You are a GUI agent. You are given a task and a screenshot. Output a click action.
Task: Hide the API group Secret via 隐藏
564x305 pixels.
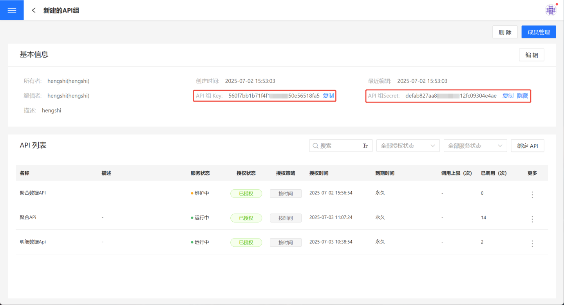(522, 96)
